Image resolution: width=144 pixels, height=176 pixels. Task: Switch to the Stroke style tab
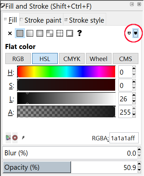[x=85, y=20]
